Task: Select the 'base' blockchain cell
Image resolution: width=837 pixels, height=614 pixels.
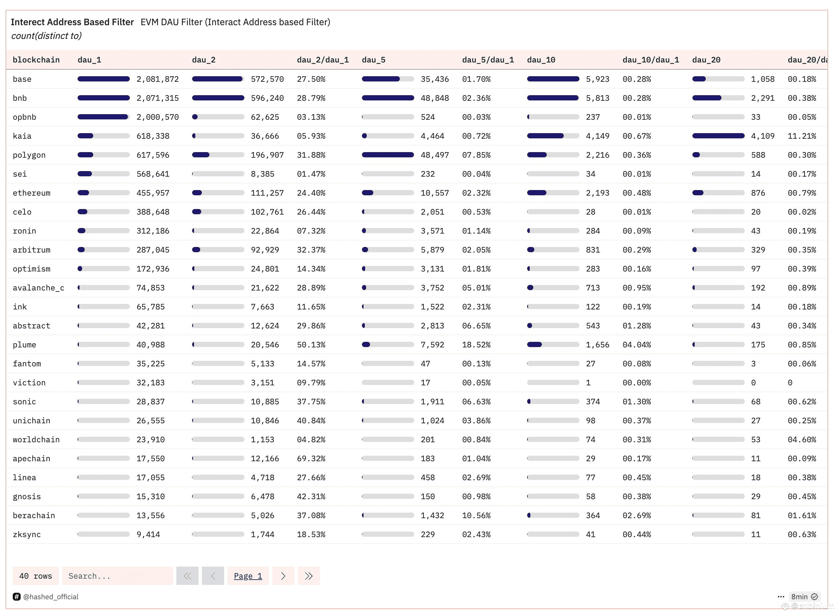Action: pos(22,79)
